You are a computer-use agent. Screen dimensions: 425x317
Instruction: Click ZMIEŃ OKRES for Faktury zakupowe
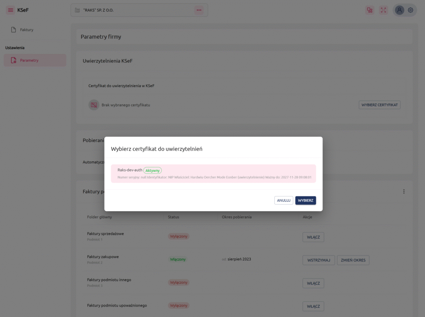pos(353,260)
